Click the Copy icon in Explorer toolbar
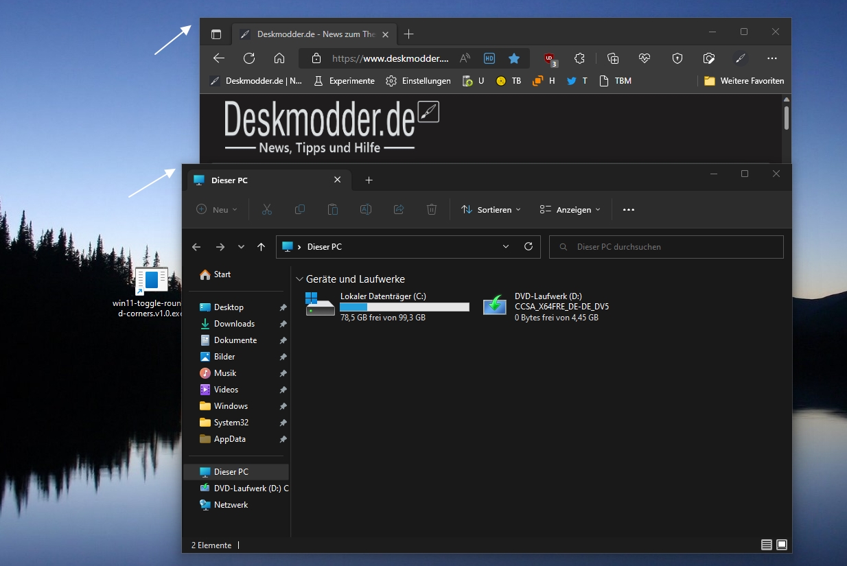This screenshot has height=566, width=847. [x=300, y=209]
